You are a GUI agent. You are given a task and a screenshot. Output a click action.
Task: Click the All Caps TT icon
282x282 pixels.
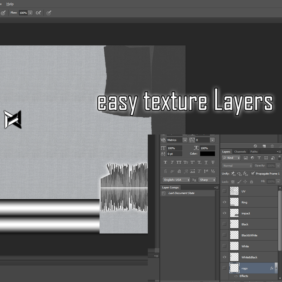click(x=179, y=162)
